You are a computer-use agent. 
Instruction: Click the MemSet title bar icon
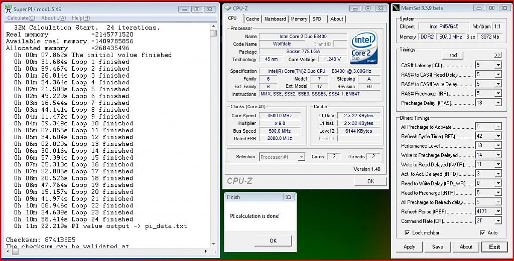[x=396, y=8]
